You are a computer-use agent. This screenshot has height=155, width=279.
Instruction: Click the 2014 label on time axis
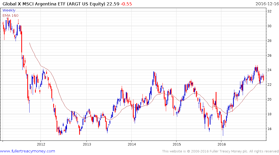click(132, 144)
